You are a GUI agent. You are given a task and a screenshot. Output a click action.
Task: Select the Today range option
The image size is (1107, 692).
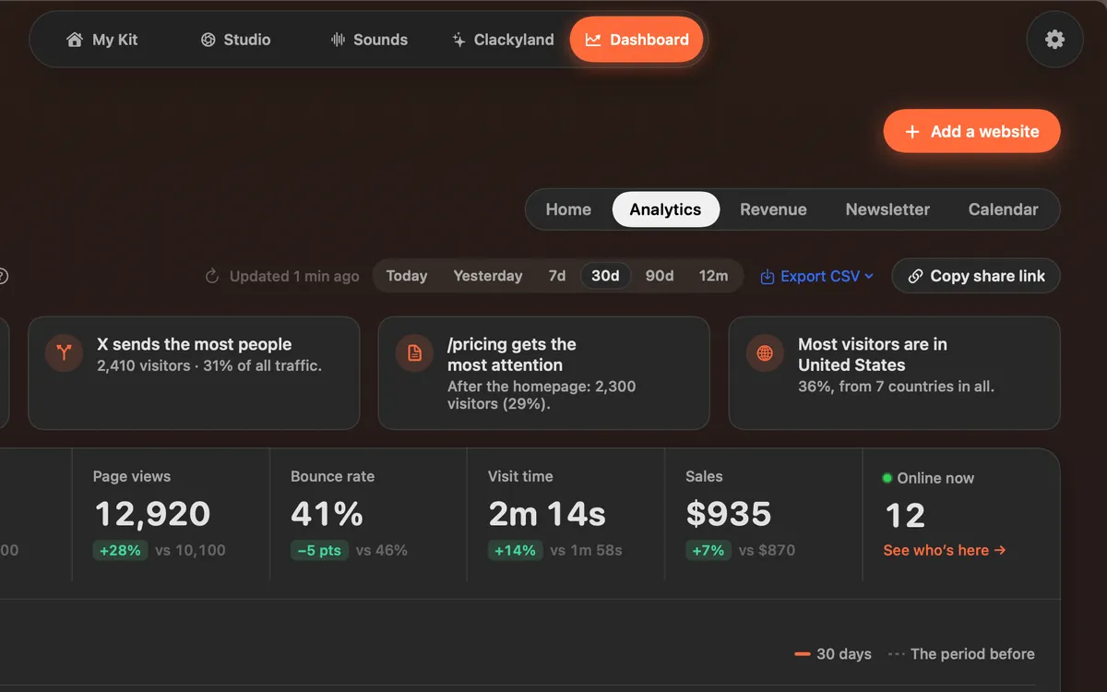coord(407,276)
